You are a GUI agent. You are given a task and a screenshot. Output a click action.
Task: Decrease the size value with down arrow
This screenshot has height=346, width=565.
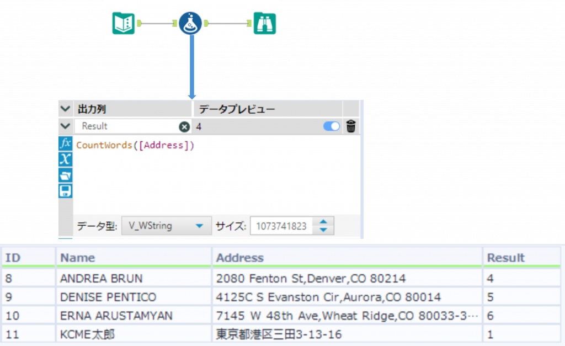pyautogui.click(x=323, y=229)
